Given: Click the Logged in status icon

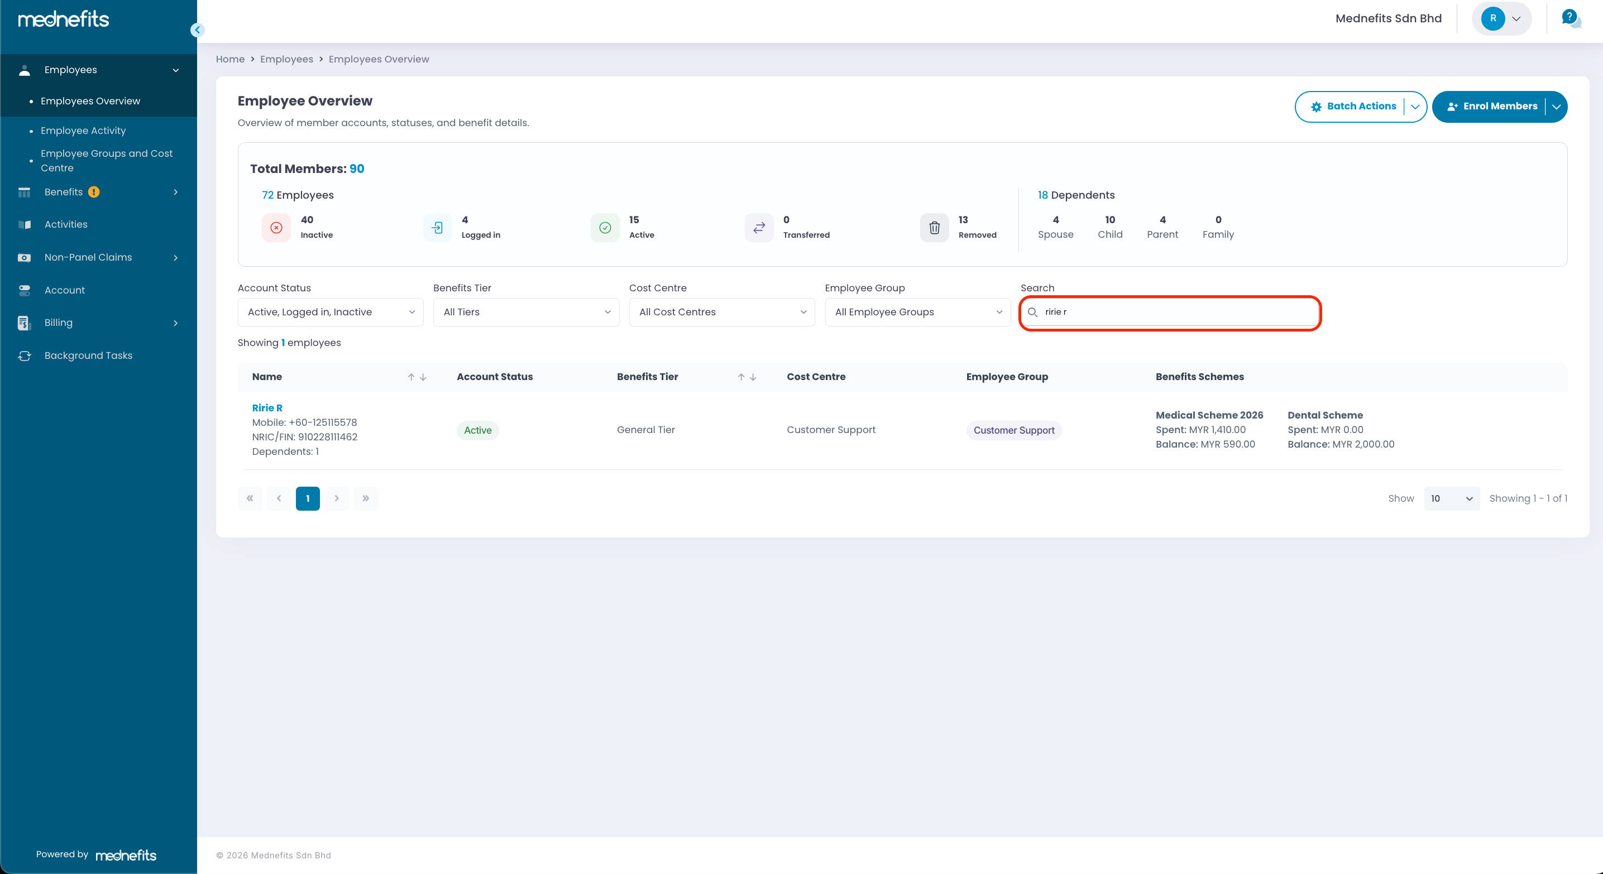Looking at the screenshot, I should coord(438,228).
